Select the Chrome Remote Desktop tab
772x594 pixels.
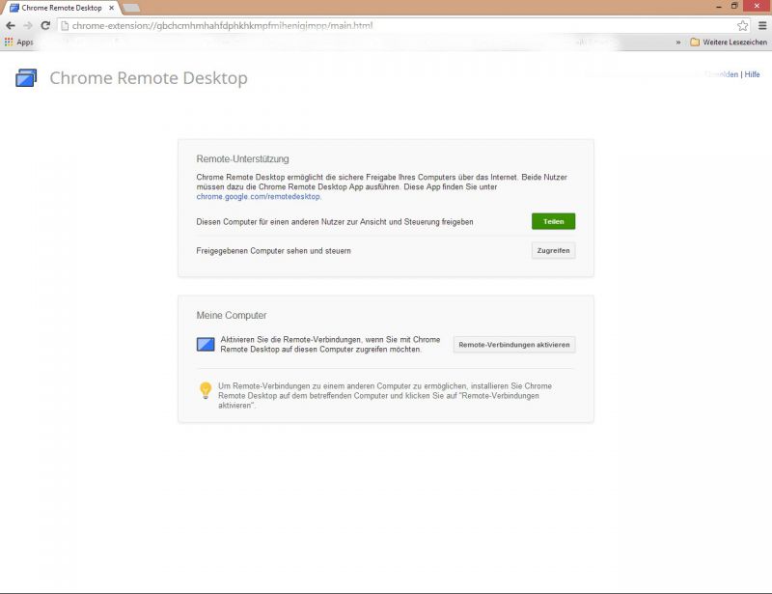(62, 8)
